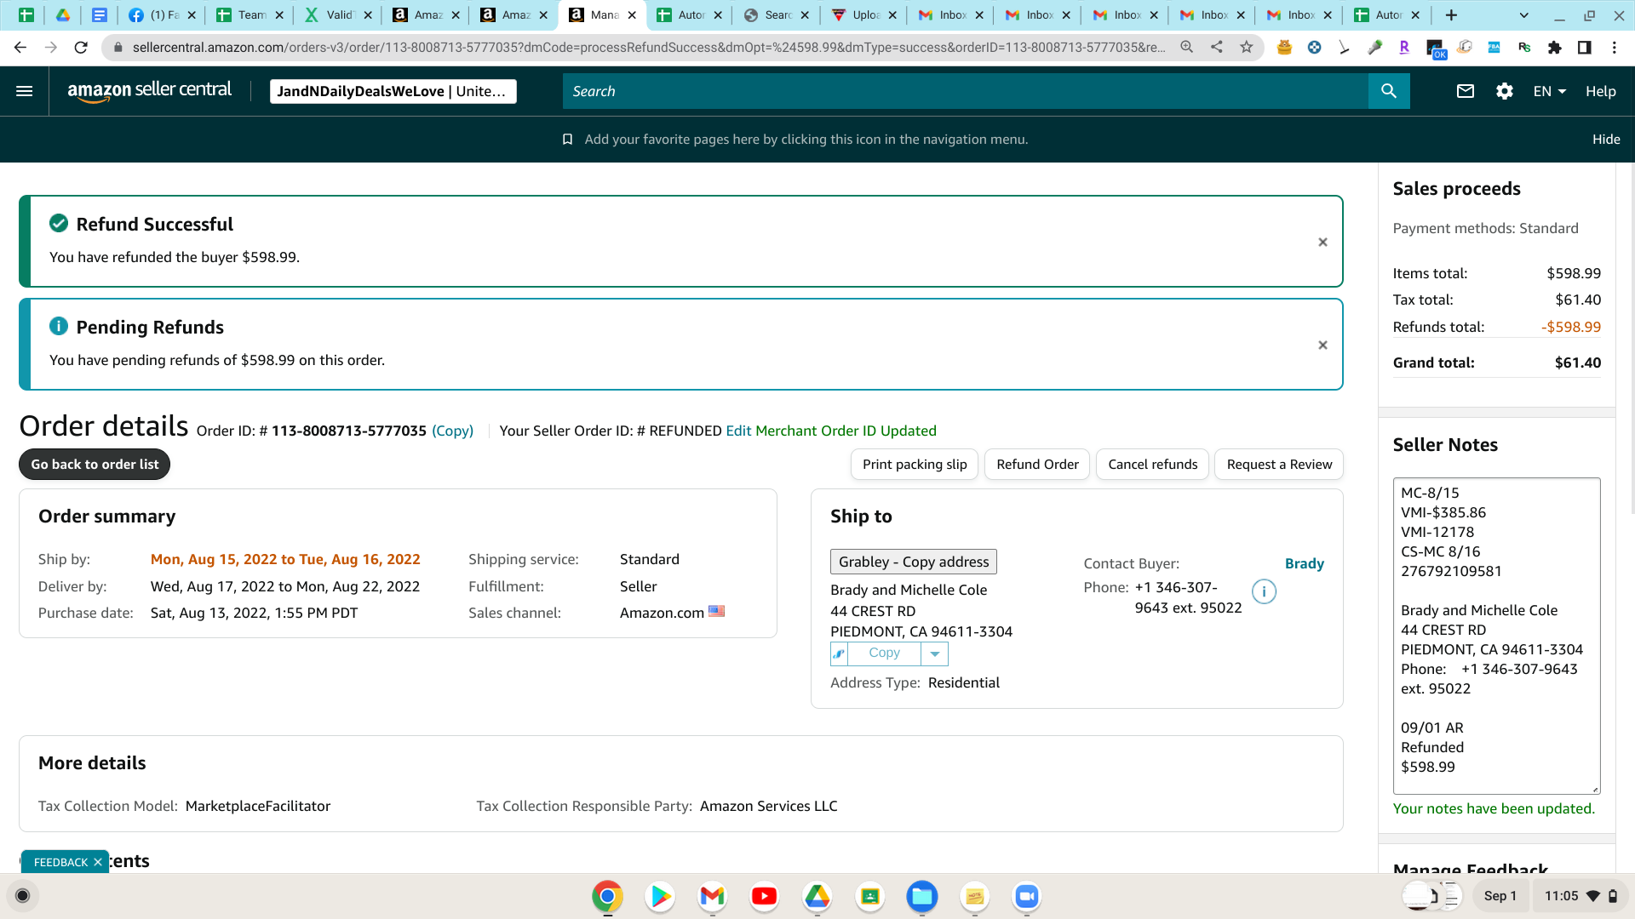Hide the favorites bar
1635x919 pixels.
point(1606,140)
